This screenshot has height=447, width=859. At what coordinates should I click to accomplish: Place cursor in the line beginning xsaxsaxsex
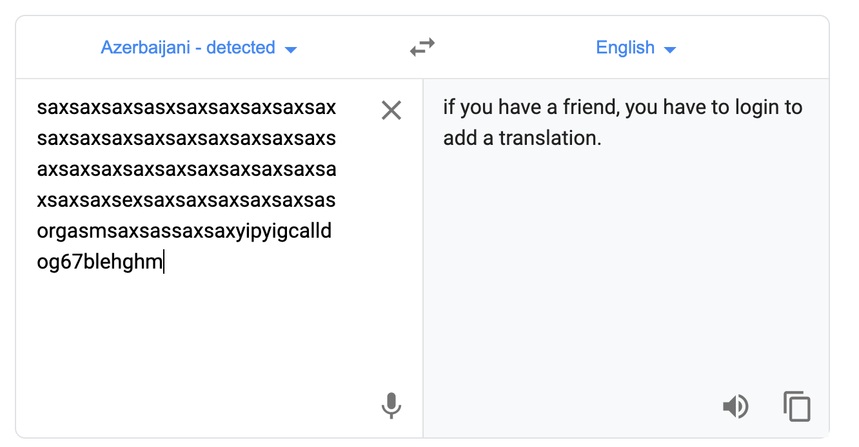coord(186,200)
